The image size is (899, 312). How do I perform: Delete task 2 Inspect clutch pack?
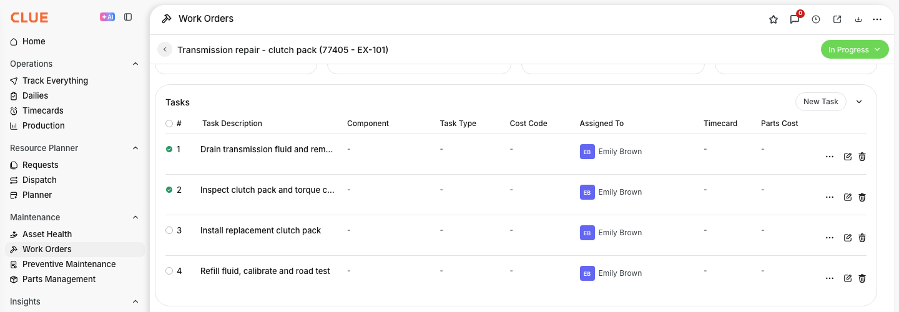tap(862, 197)
